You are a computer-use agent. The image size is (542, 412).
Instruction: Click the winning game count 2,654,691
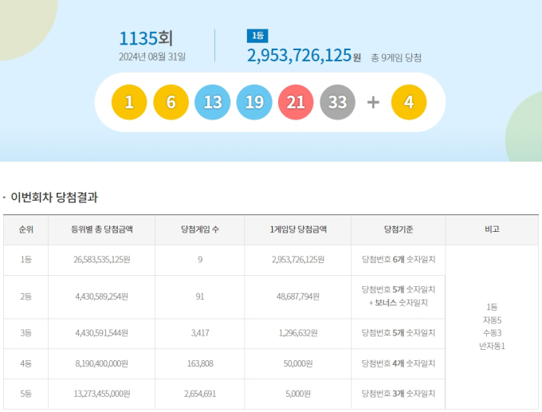[x=200, y=394]
